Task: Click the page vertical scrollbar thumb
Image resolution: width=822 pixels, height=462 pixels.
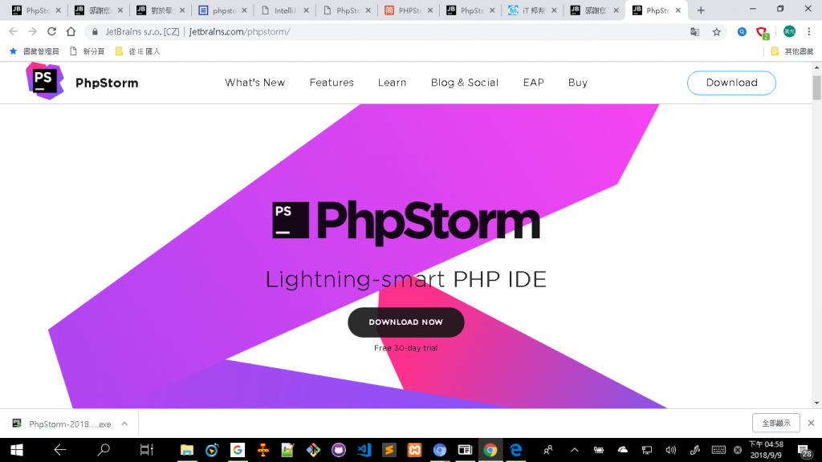Action: click(816, 87)
